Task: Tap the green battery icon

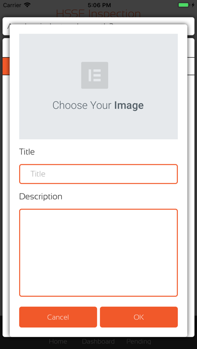Action: tap(184, 5)
